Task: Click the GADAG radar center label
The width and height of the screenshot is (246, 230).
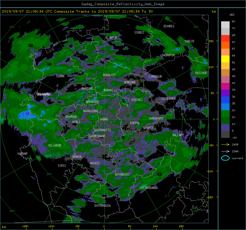Action: point(104,119)
